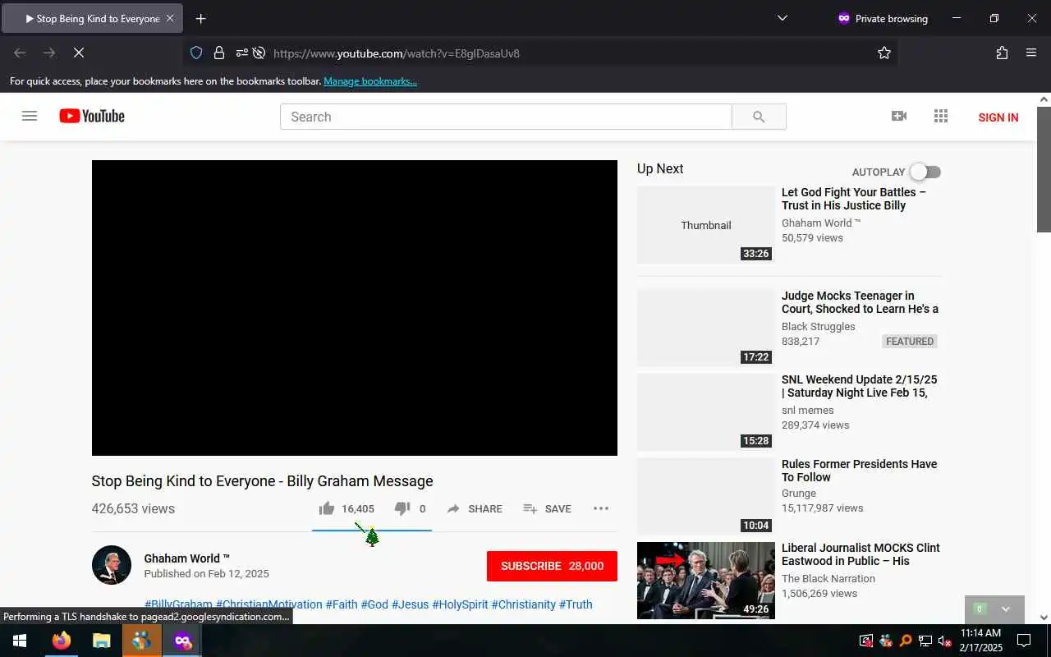Switch to the Stop Being Kind tab
This screenshot has height=657, width=1051.
point(92,18)
